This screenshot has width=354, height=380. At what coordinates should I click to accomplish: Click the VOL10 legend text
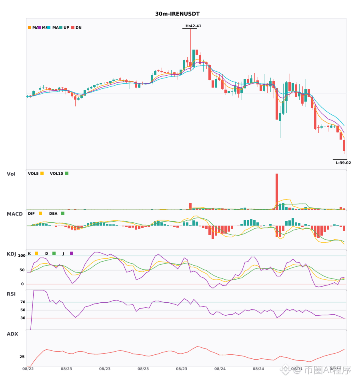56,174
